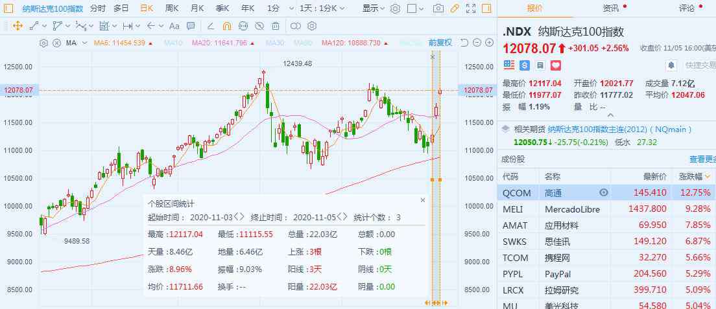Screen dimensions: 716x309
Task: Switch to 周K weekly chart
Action: 172,8
